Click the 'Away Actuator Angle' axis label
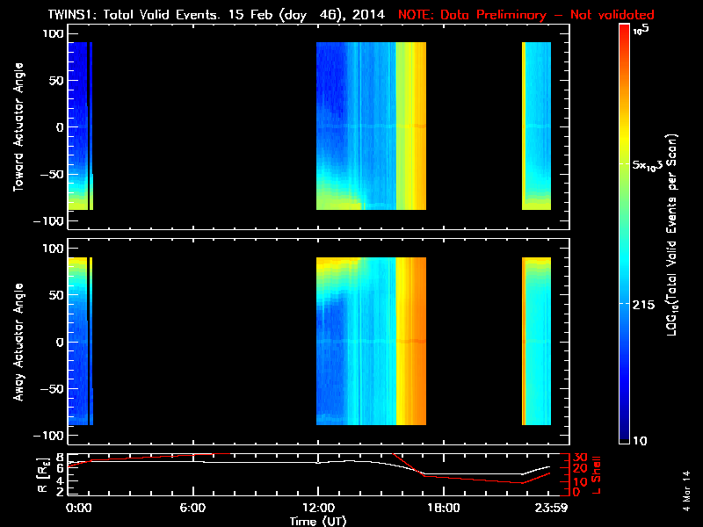 18,342
